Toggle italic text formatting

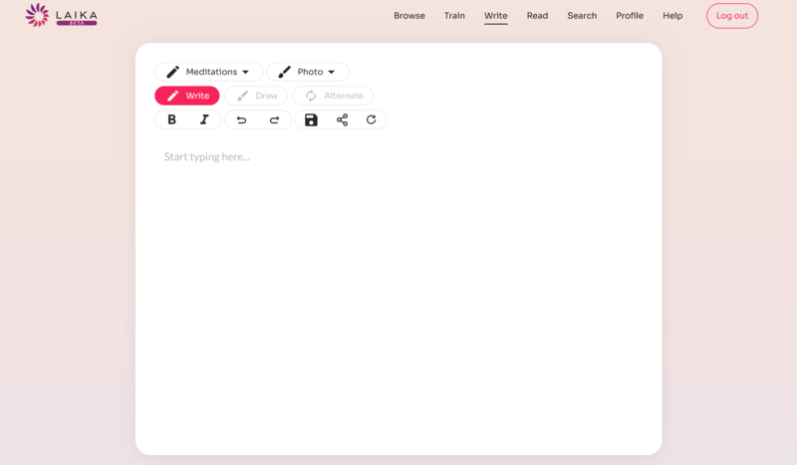pyautogui.click(x=204, y=119)
